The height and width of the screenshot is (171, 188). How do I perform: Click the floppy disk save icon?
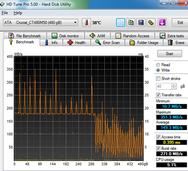[x=141, y=23]
